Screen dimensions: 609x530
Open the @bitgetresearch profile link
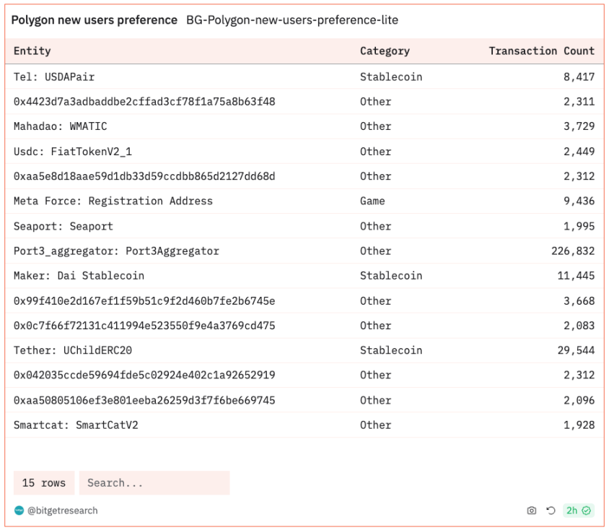point(62,511)
